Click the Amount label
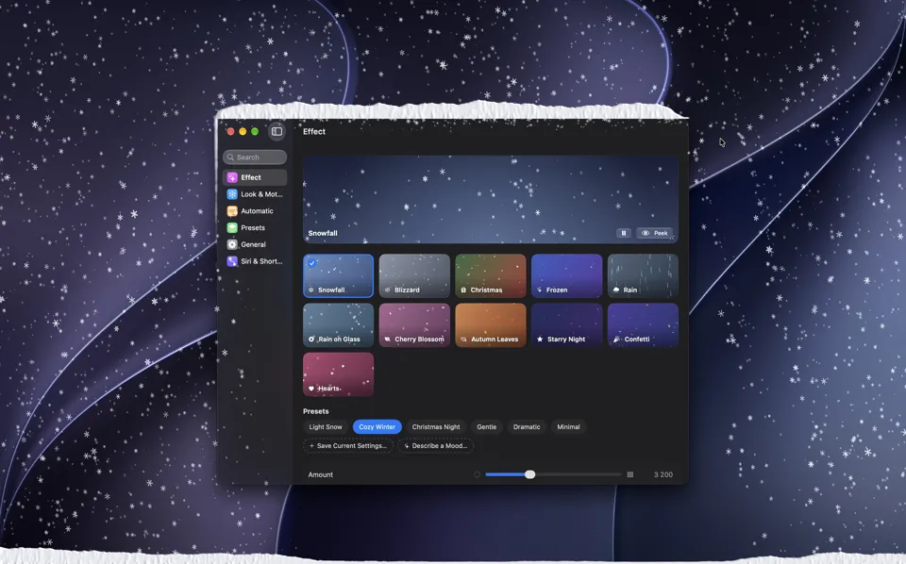906x564 pixels. (x=321, y=474)
